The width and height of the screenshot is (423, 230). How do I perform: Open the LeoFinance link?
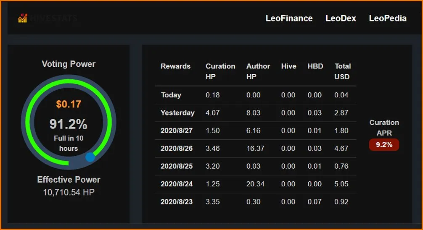click(x=289, y=18)
